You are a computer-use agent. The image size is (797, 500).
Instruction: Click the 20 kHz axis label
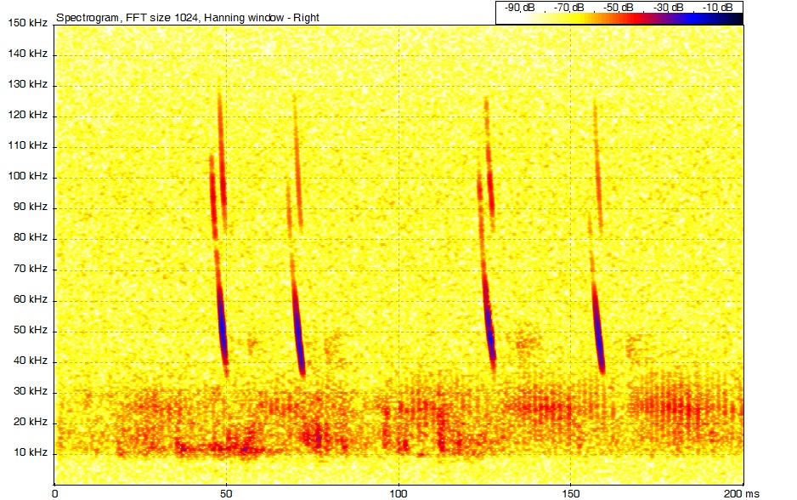[30, 421]
